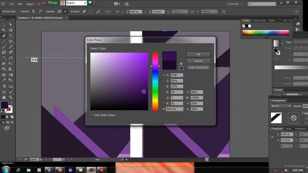Select the Pen tool
Screen dimensions: 308x173
(x=4, y=36)
